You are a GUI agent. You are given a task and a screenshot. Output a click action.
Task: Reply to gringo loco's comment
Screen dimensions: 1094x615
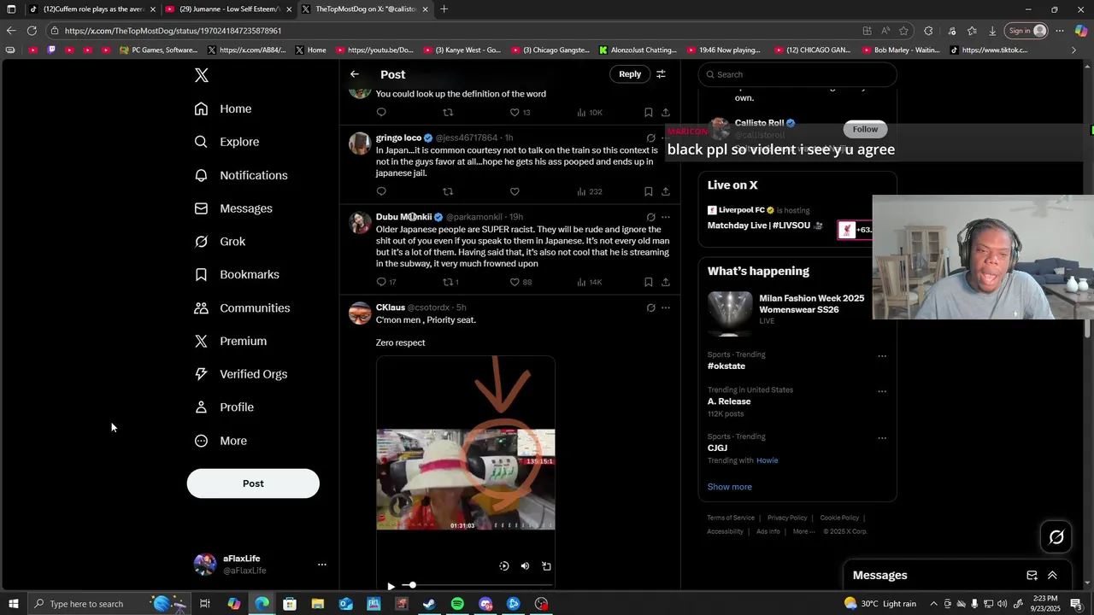point(381,191)
